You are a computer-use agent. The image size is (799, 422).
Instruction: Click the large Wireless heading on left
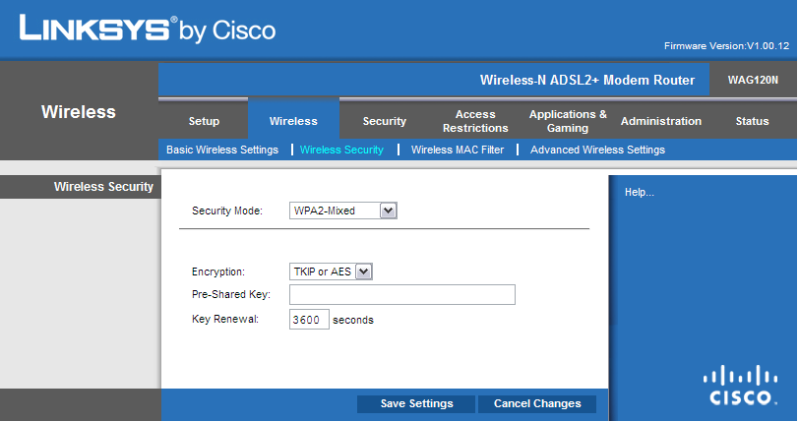pos(79,112)
